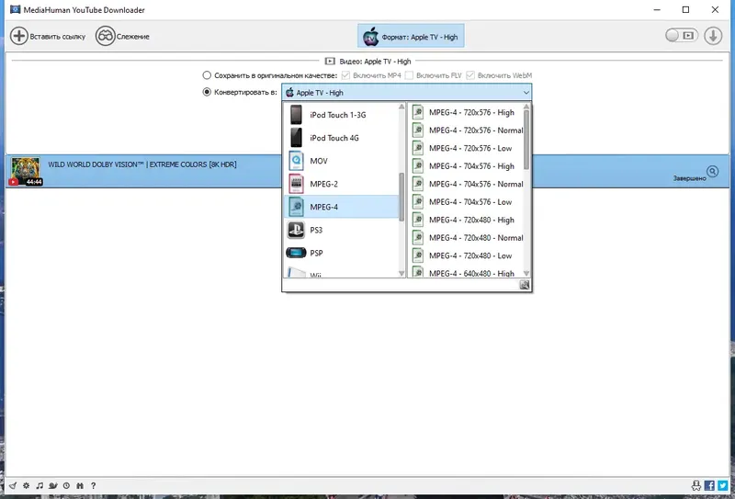Select MPEG-4 - 640x480 - High preset
The width and height of the screenshot is (735, 499).
[467, 273]
